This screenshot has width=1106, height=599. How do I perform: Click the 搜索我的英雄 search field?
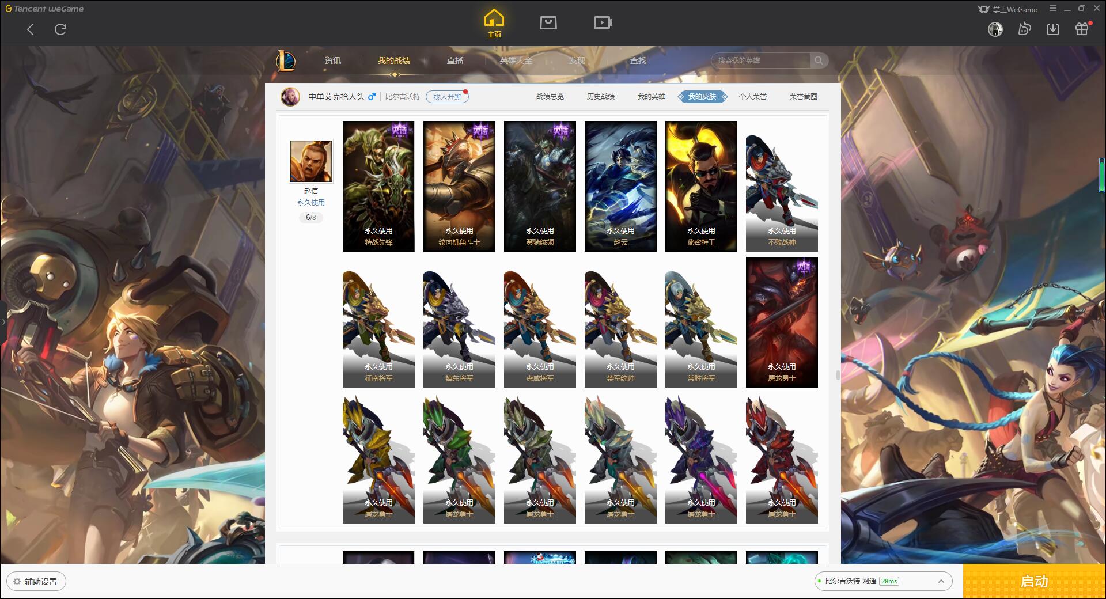click(762, 60)
